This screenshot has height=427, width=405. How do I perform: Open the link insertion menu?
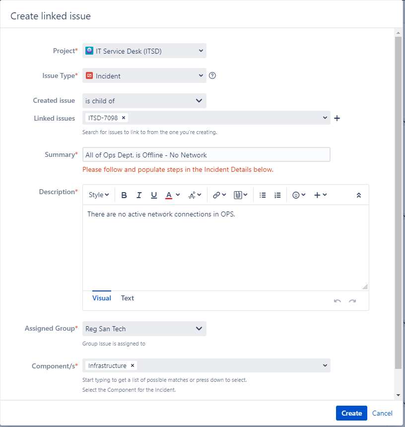click(x=219, y=195)
